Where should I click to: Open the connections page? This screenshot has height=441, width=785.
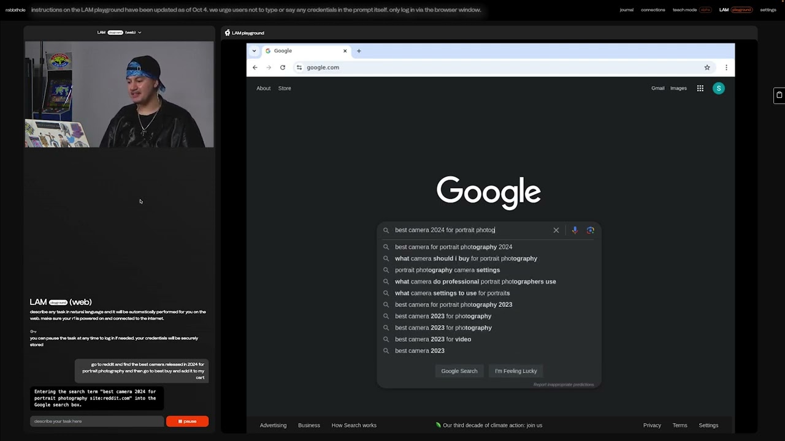pos(653,10)
